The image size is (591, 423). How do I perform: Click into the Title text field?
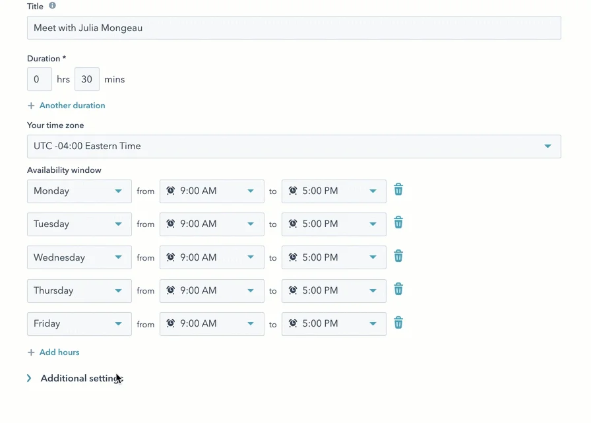[294, 28]
